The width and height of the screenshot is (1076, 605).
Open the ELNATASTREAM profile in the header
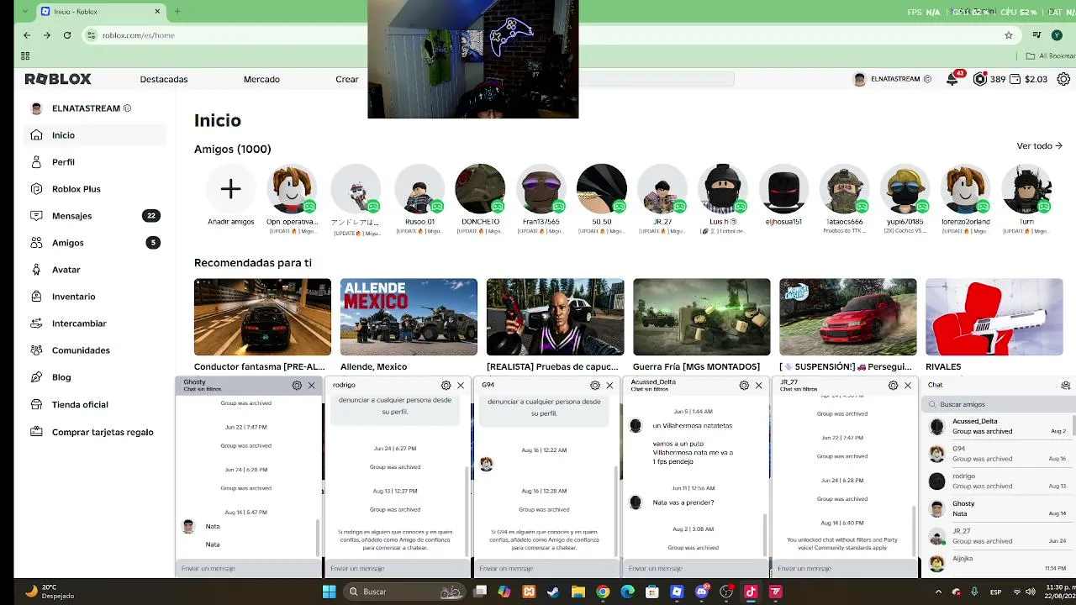pos(893,79)
